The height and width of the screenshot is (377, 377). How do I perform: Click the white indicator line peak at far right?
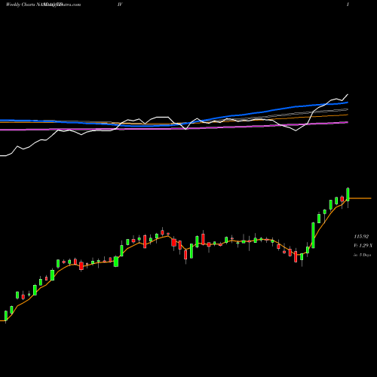point(348,94)
